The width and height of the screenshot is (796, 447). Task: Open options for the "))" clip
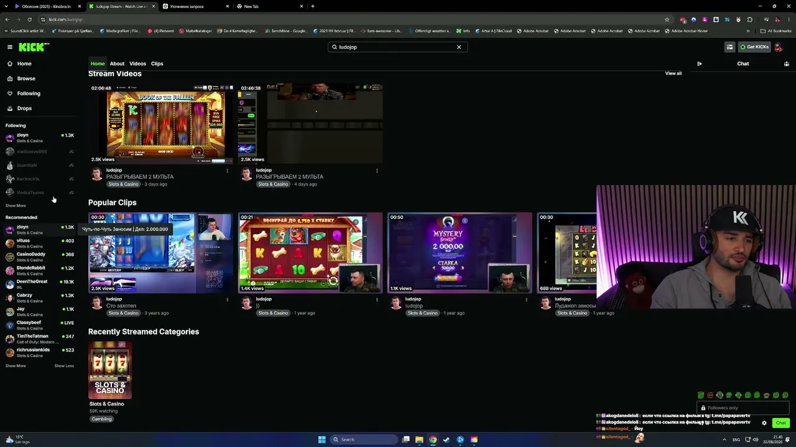point(377,300)
